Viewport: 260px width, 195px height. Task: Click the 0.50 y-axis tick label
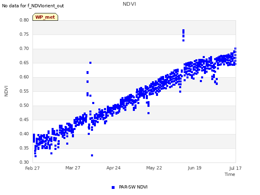click(24, 106)
